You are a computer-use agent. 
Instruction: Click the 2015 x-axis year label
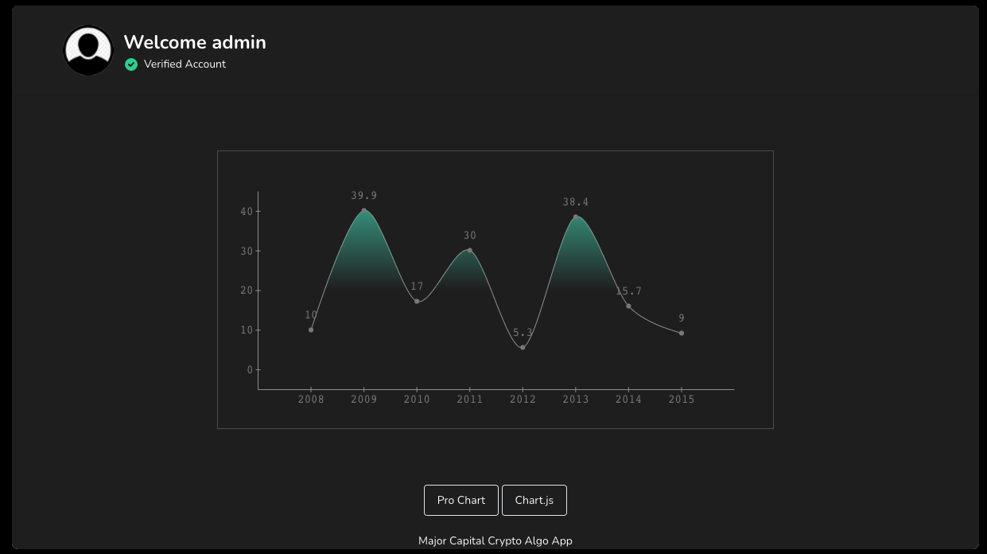(682, 400)
